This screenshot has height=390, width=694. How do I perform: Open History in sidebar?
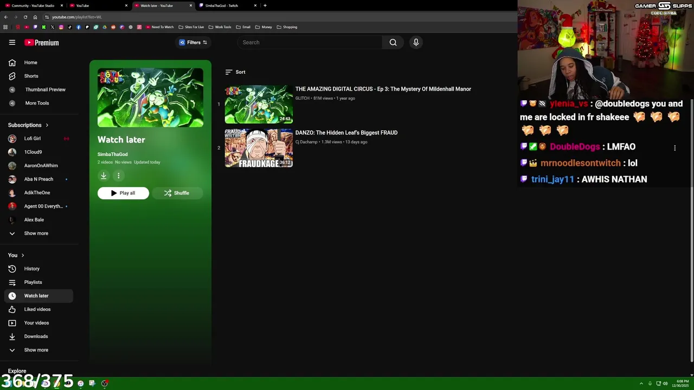(38, 269)
